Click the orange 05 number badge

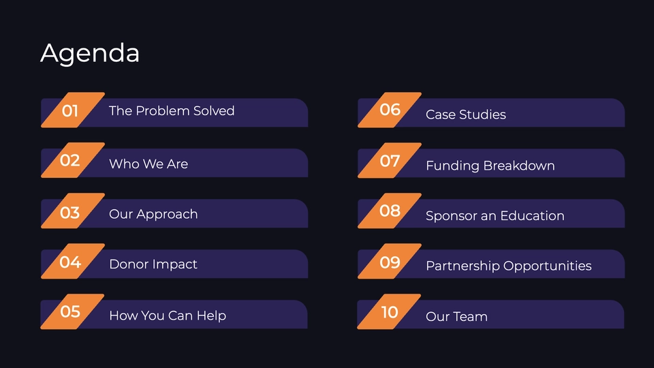pyautogui.click(x=73, y=311)
